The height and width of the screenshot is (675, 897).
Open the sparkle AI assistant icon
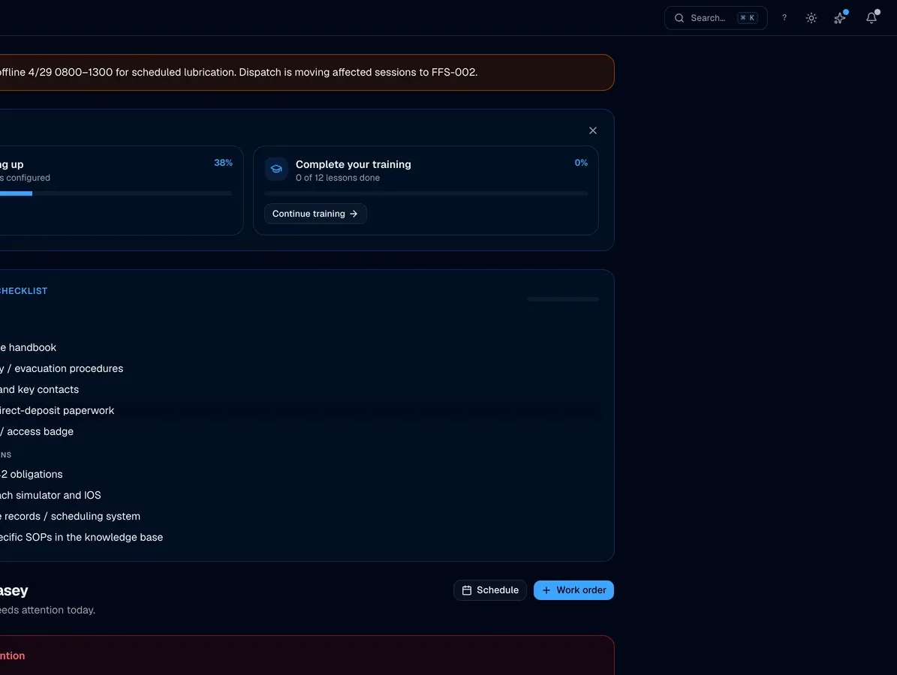[x=839, y=18]
